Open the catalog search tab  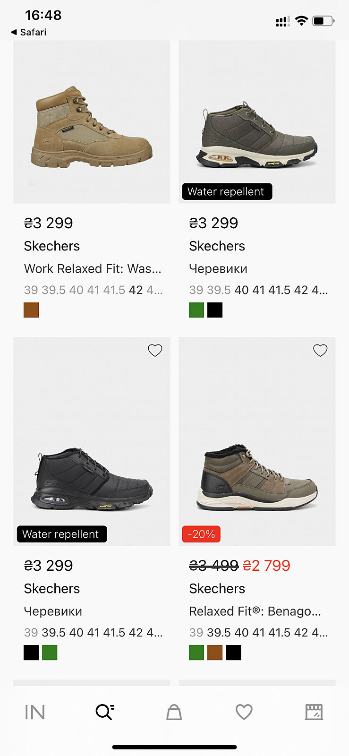pos(104,712)
